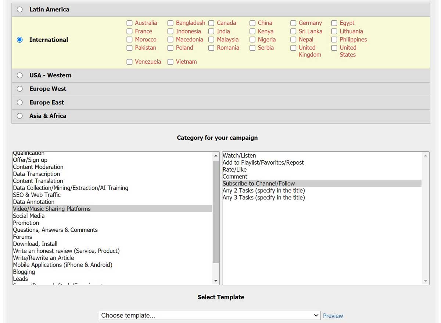Select the Europe East radio button
This screenshot has height=323, width=441.
[20, 102]
